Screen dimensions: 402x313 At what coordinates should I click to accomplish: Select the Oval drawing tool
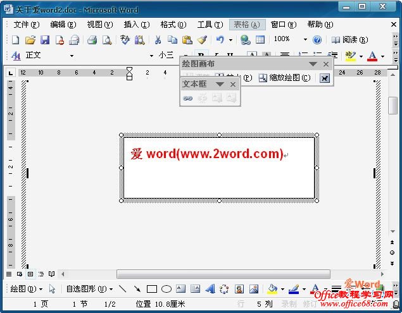[x=166, y=289]
